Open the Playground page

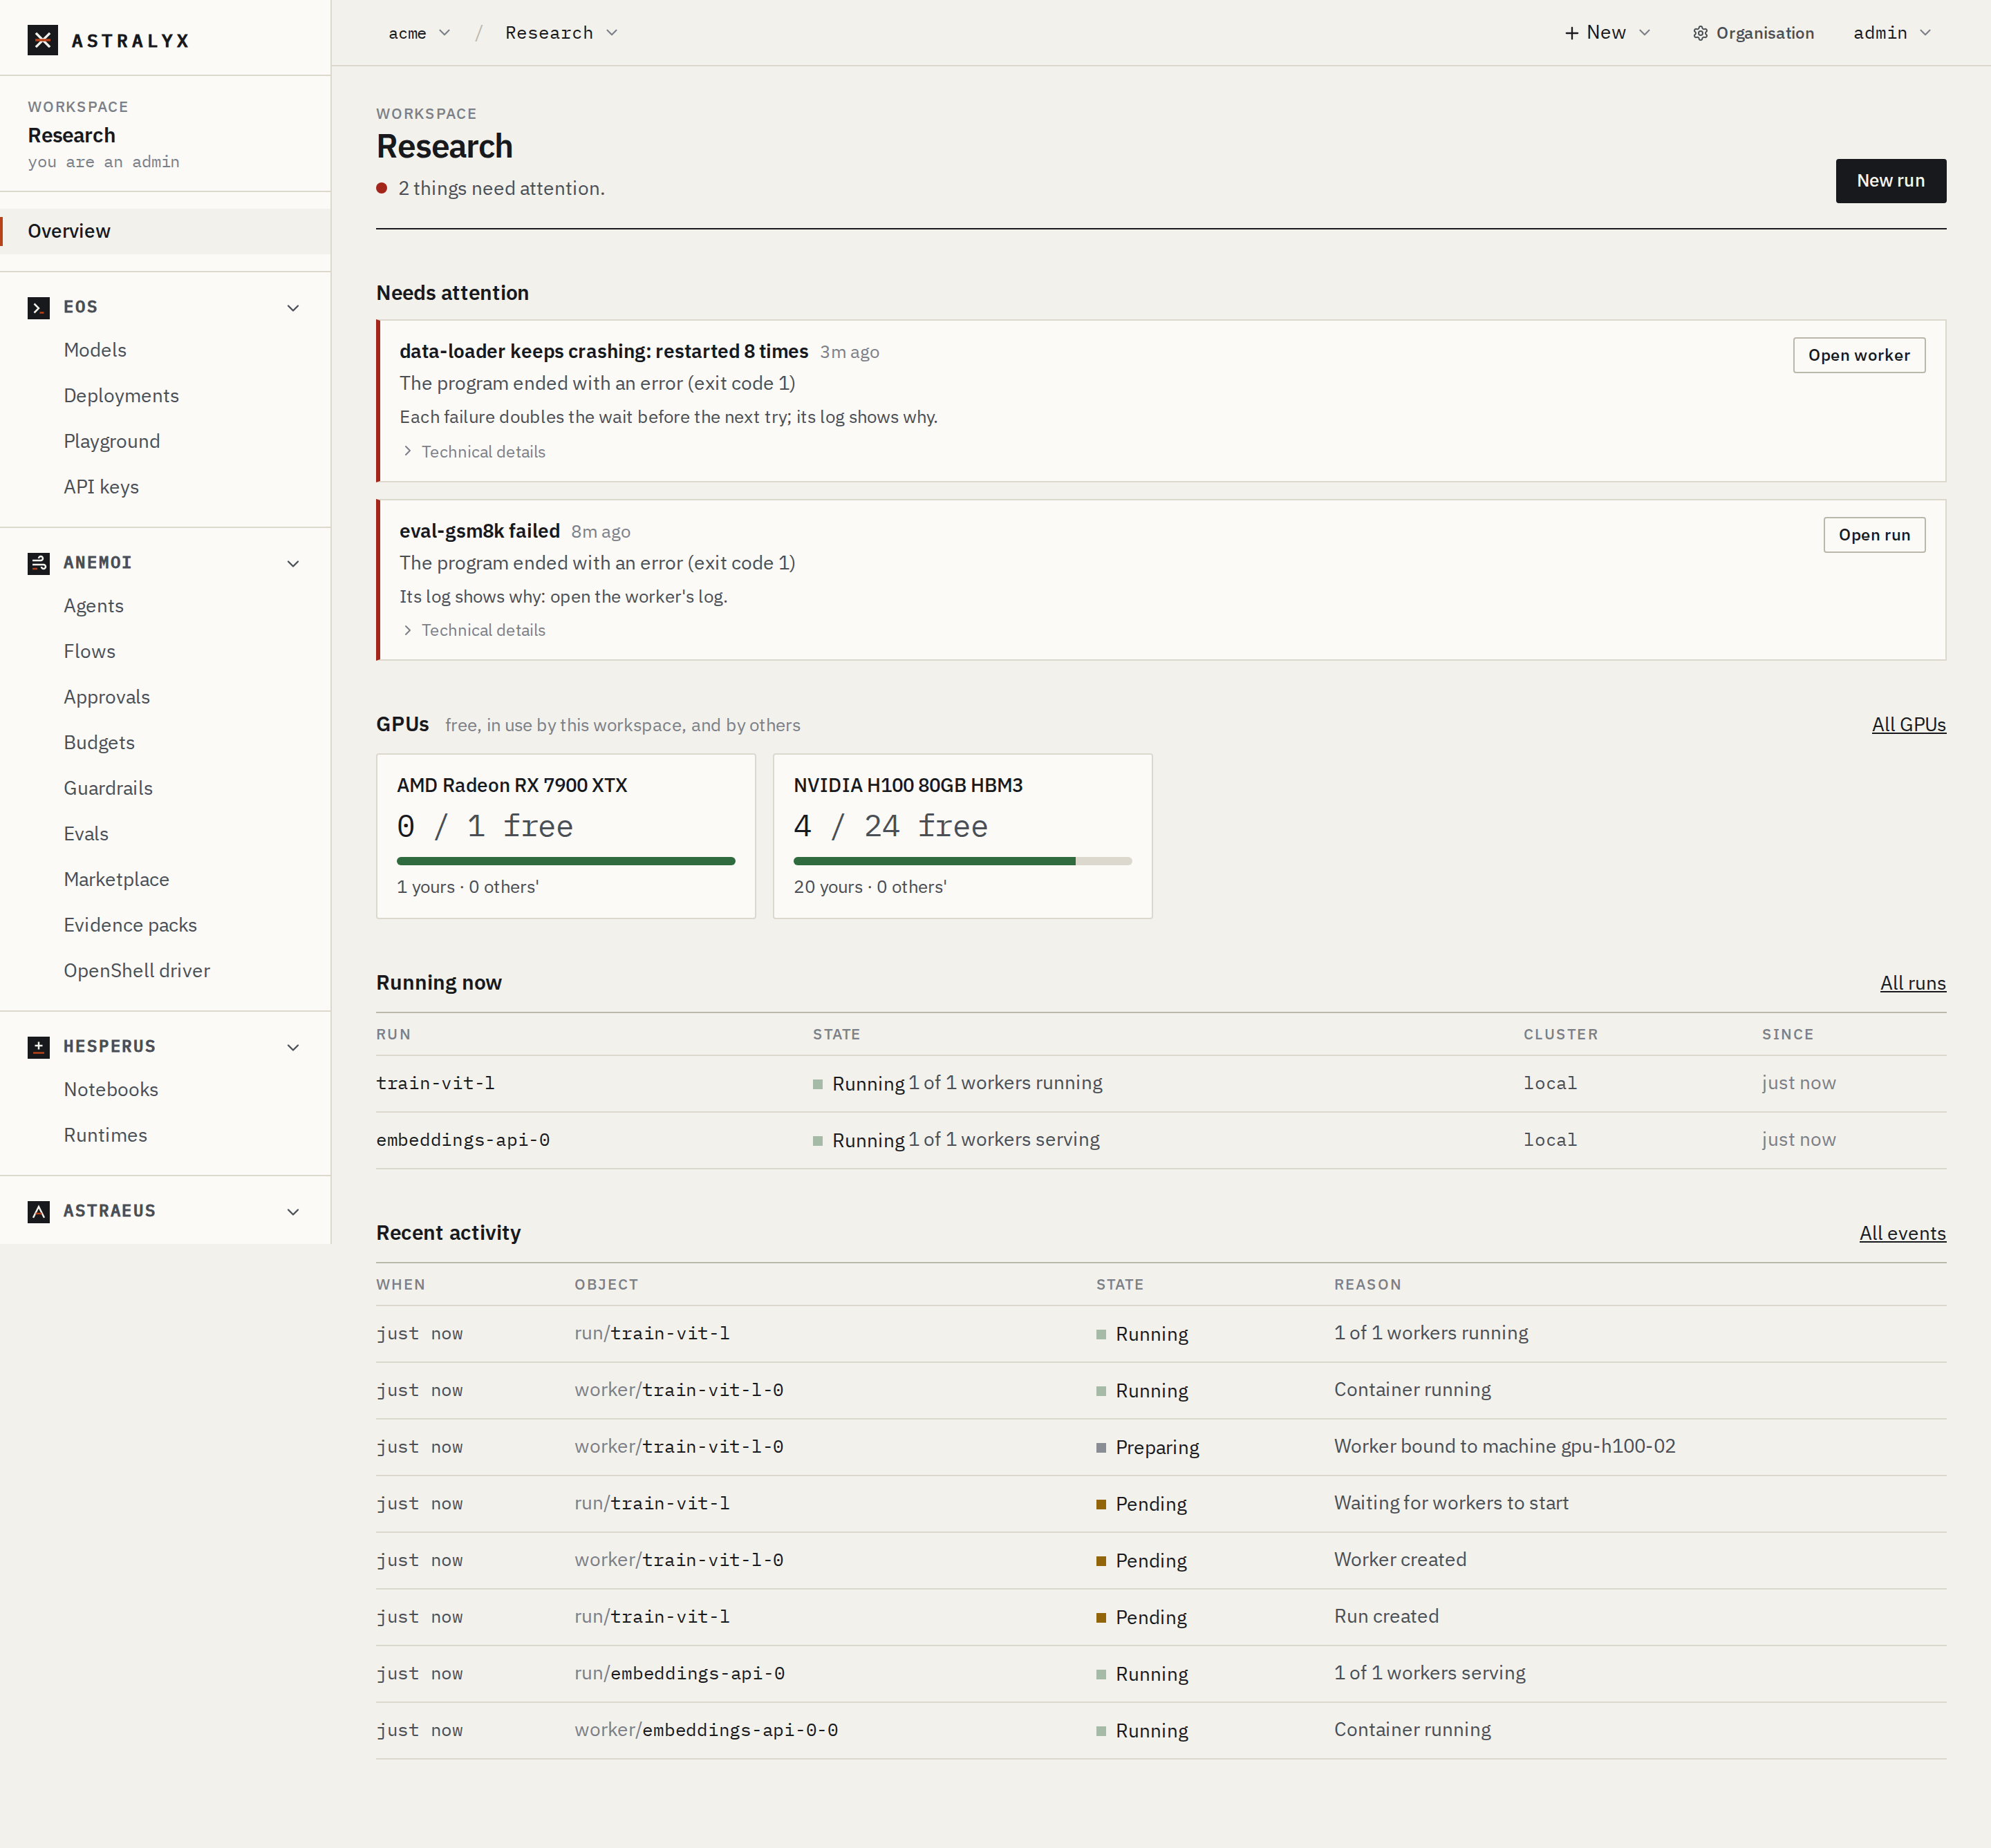click(x=112, y=441)
